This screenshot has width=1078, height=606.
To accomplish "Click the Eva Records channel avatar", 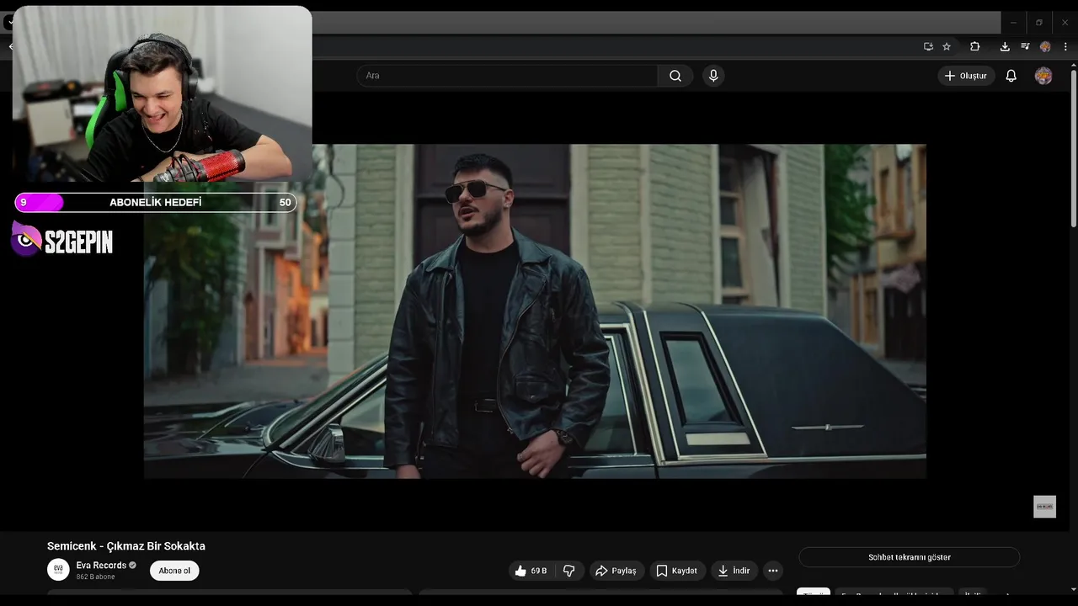I will 58,570.
